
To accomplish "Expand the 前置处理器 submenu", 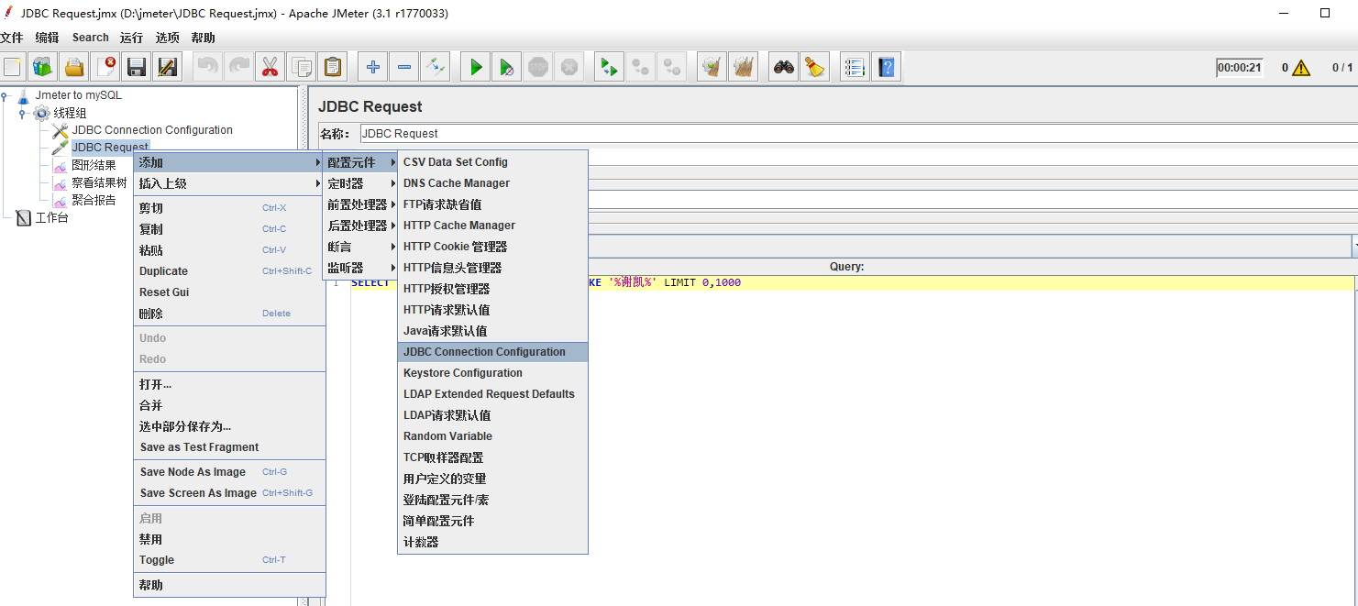I will coord(361,204).
